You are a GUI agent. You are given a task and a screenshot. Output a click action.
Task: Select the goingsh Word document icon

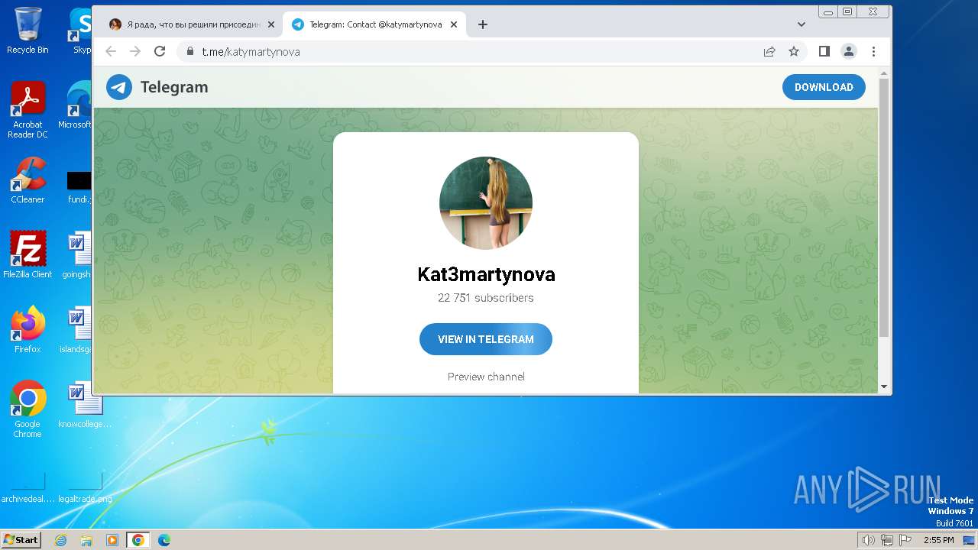76,255
